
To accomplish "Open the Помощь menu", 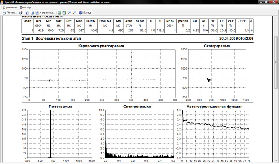I will pyautogui.click(x=25, y=7).
